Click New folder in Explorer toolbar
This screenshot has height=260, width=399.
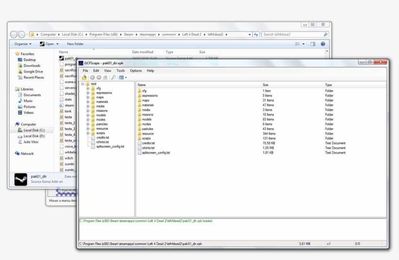pos(75,44)
